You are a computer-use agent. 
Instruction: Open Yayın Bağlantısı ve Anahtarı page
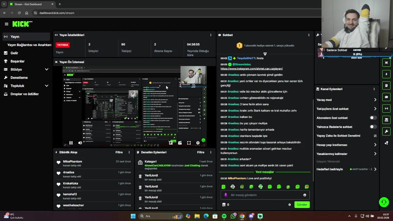tap(29, 45)
